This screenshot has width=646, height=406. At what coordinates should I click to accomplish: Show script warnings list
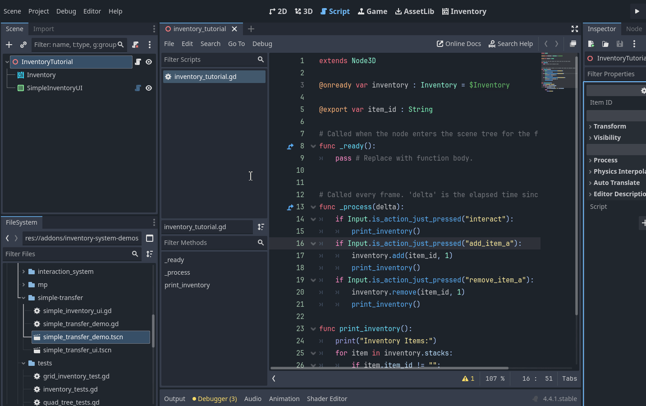coord(468,379)
